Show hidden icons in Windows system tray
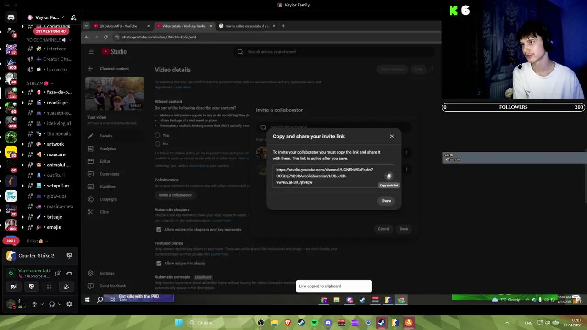Image resolution: width=587 pixels, height=330 pixels. pyautogui.click(x=507, y=323)
